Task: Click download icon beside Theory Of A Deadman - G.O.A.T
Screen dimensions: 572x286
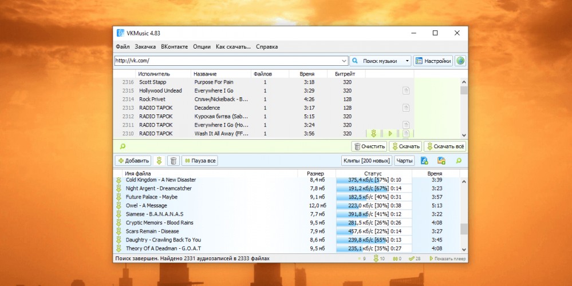Action: [119, 248]
